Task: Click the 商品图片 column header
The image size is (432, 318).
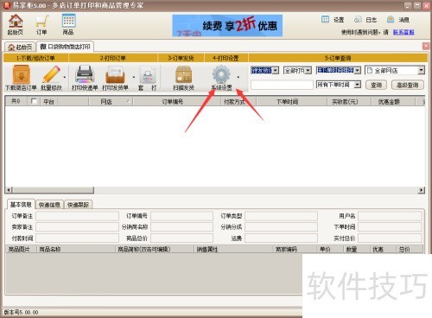Action: point(21,249)
